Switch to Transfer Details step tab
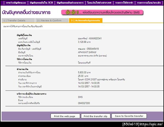 click(x=18, y=20)
